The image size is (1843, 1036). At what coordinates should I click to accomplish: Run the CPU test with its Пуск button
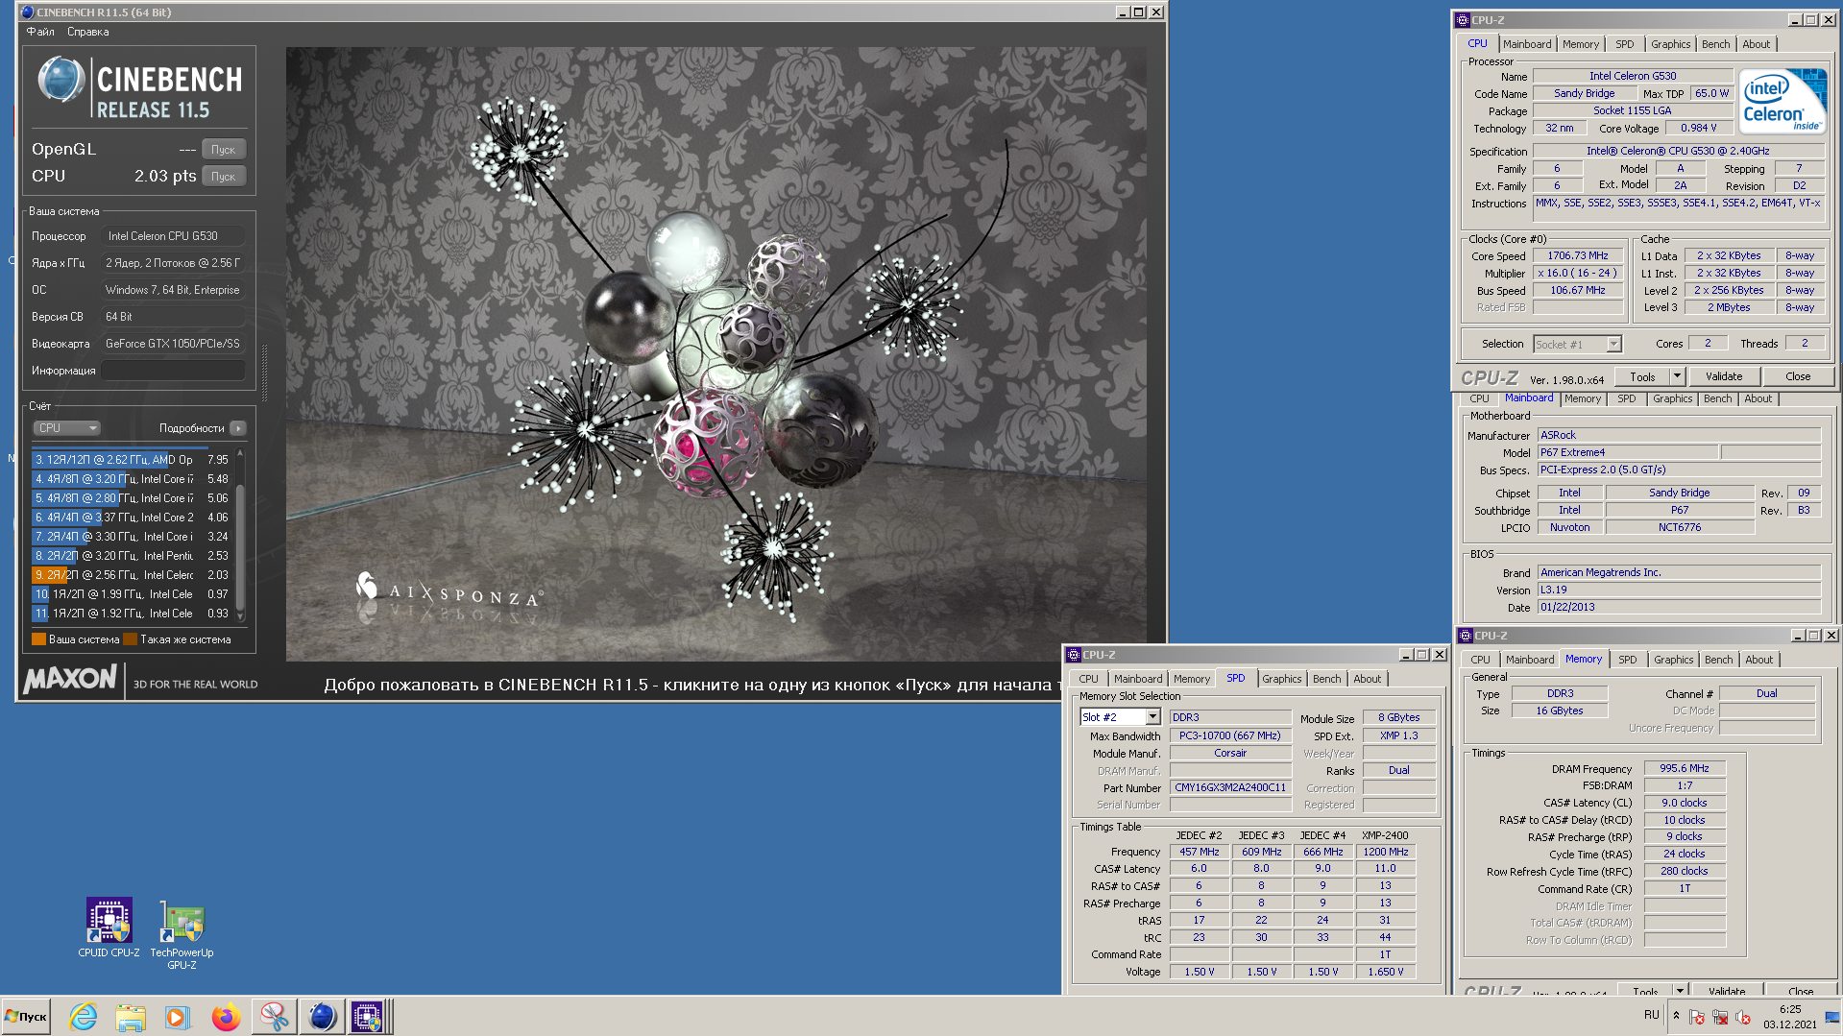point(224,176)
